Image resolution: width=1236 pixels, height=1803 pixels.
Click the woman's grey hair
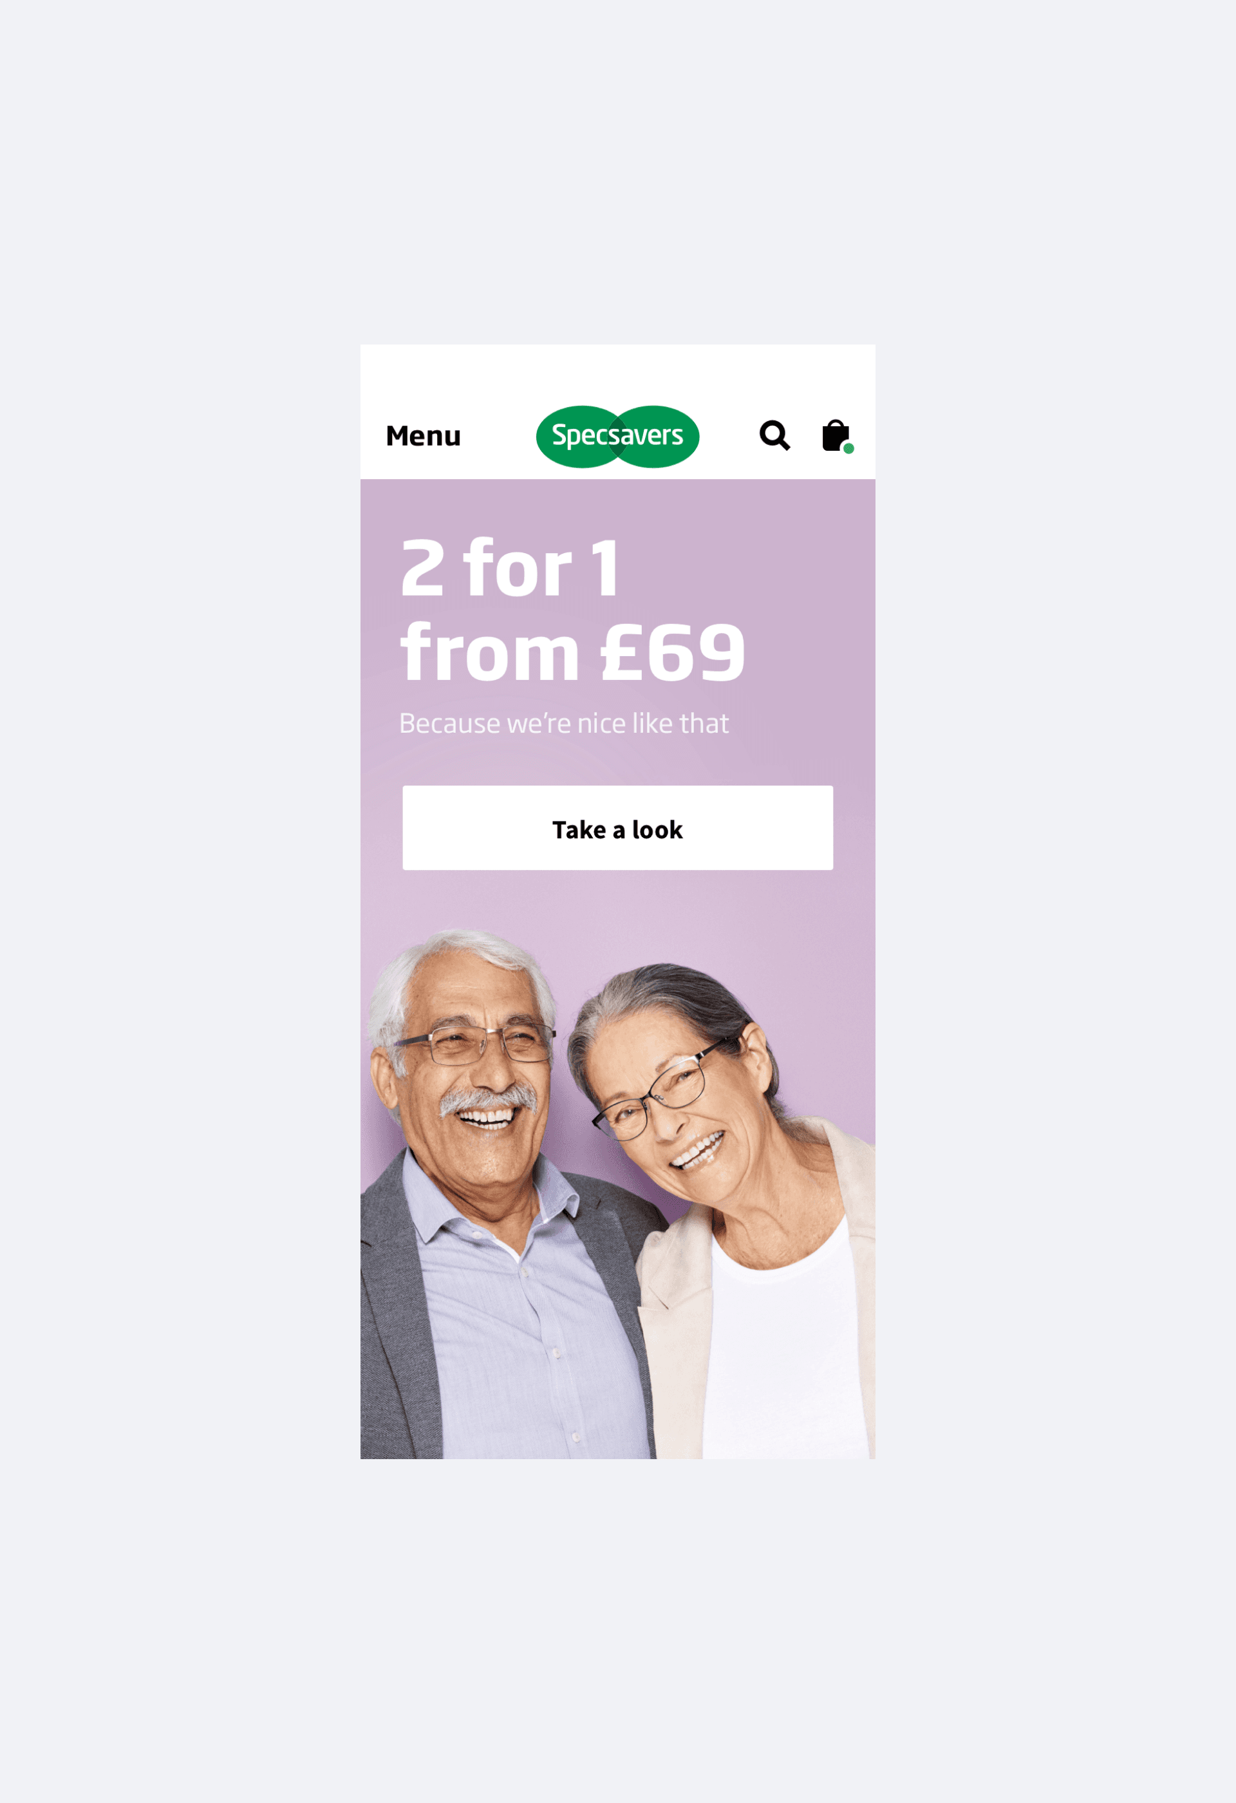click(659, 1001)
